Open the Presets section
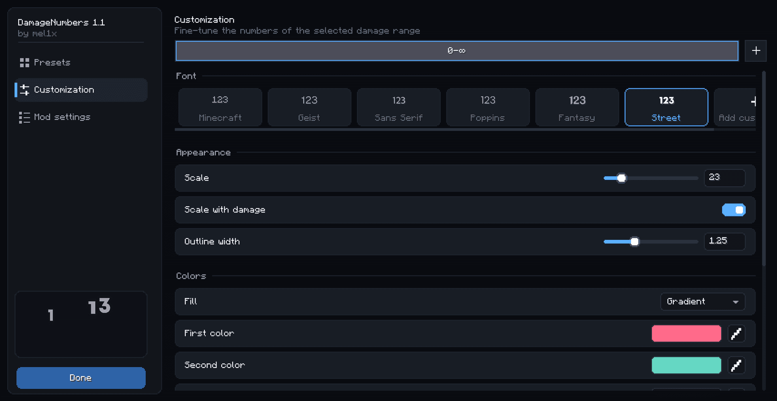The width and height of the screenshot is (777, 401). tap(81, 63)
